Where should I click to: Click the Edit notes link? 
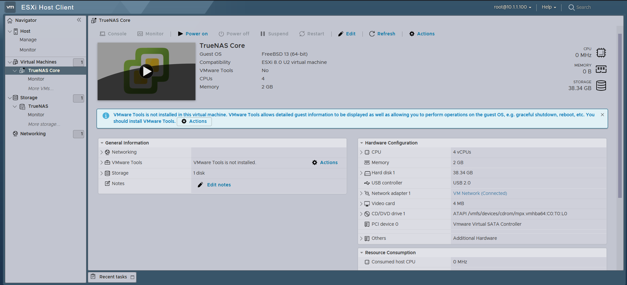pos(219,185)
